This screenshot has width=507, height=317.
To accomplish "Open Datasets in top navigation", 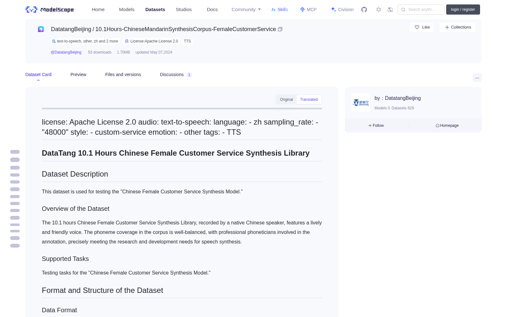I will [x=155, y=10].
